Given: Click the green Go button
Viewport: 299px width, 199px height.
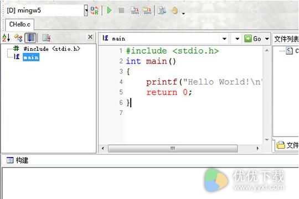Looking at the screenshot, I should click(253, 39).
